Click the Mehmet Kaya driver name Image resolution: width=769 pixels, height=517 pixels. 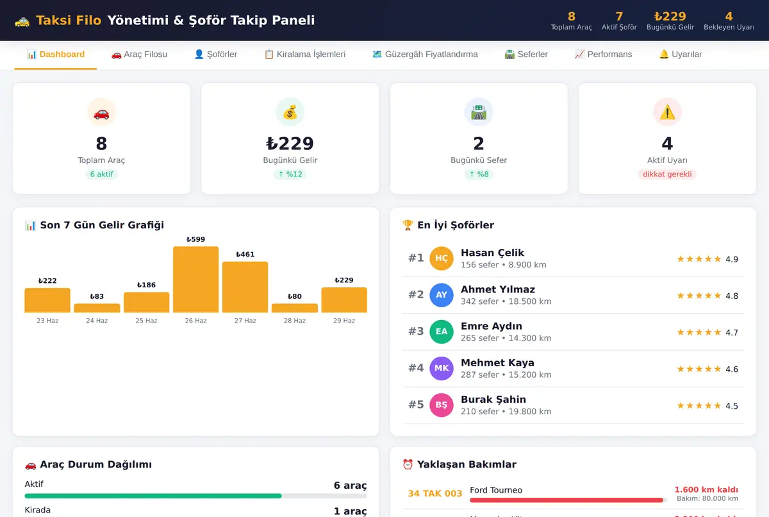pos(497,362)
